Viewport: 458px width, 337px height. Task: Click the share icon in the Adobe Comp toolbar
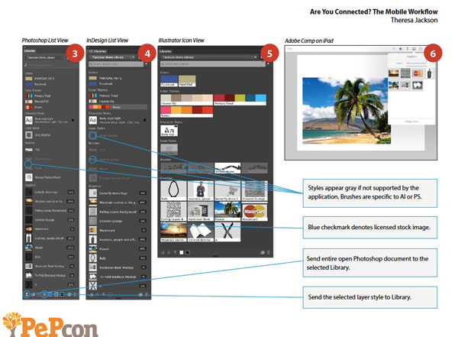point(421,49)
